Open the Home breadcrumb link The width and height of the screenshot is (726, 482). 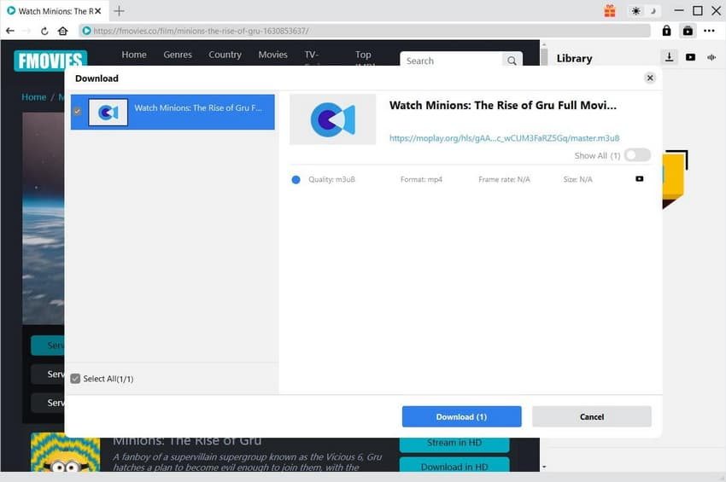(x=34, y=97)
